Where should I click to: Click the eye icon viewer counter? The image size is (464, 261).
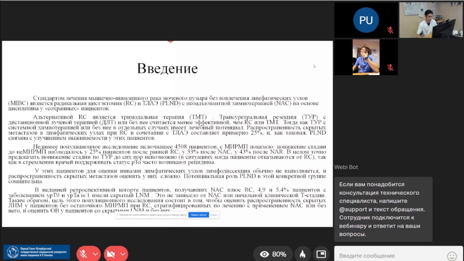[x=264, y=254]
